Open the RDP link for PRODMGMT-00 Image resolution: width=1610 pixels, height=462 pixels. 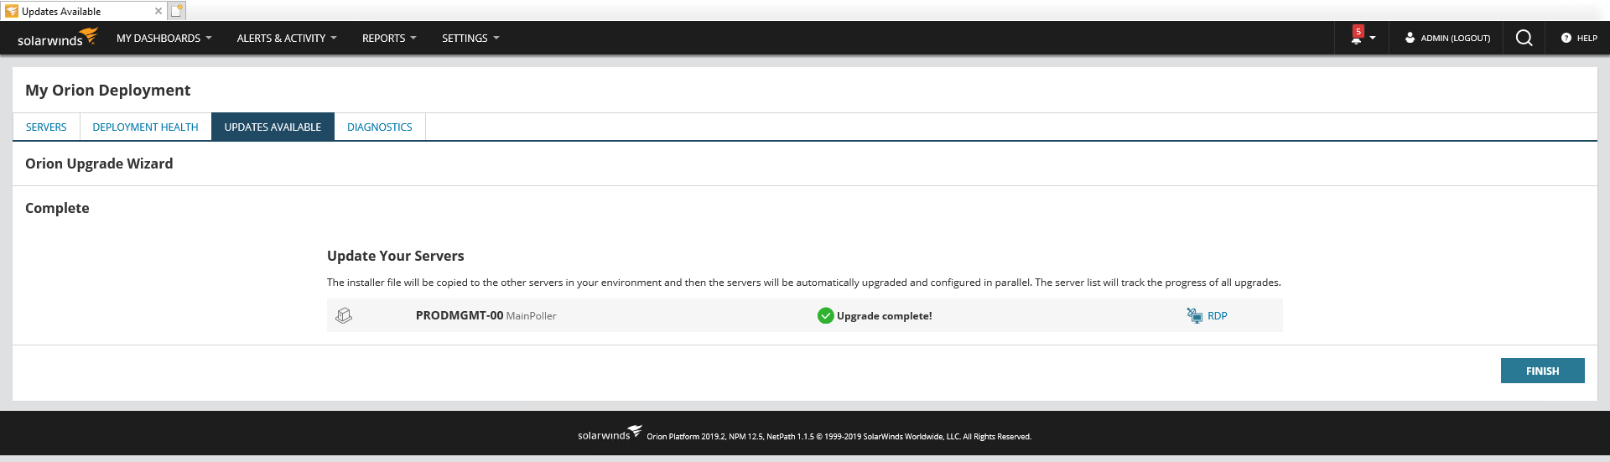(x=1218, y=316)
